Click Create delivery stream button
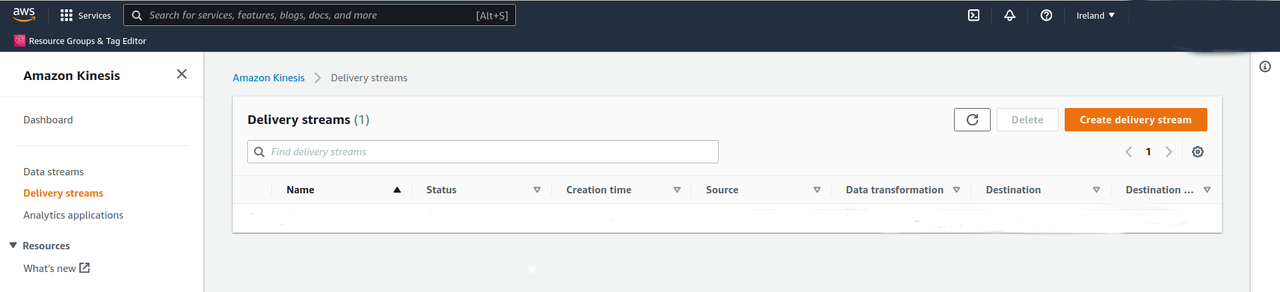Image resolution: width=1280 pixels, height=292 pixels. click(x=1135, y=120)
